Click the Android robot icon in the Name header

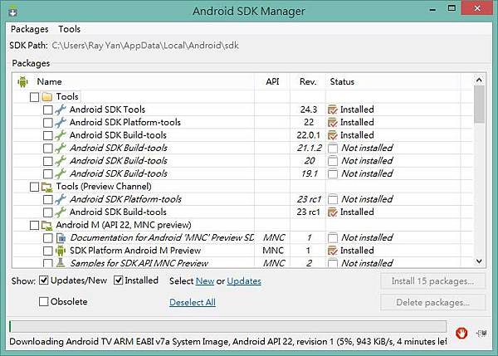coord(22,81)
